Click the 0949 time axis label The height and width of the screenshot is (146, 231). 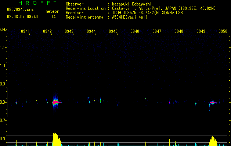(201, 31)
